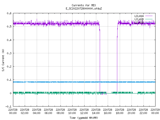
Task: Click the y-axis label 'S/C Current (A)'
Action: point(3,60)
